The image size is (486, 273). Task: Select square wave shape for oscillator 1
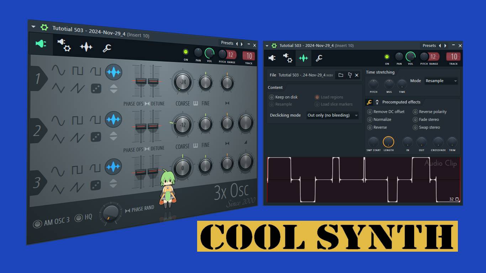point(78,71)
